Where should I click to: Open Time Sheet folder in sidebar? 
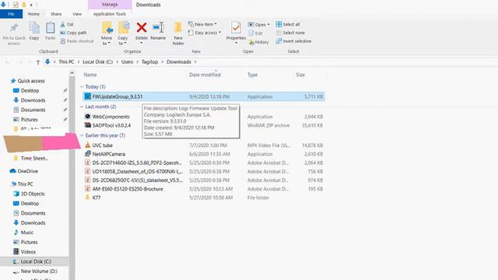pos(33,158)
